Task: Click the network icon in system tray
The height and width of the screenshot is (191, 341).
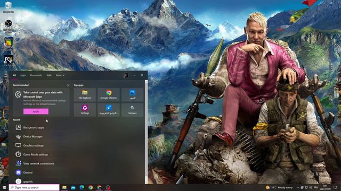Action: tap(306, 187)
